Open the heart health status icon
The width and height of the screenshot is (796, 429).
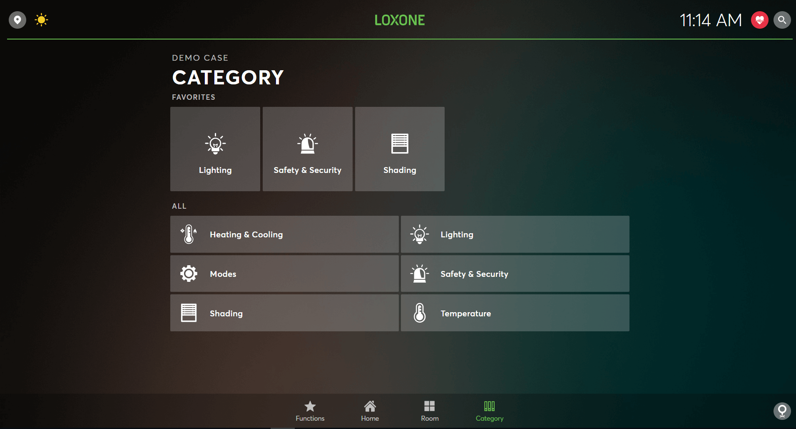(x=759, y=20)
